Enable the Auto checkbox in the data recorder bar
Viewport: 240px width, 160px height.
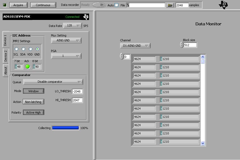(116, 5)
